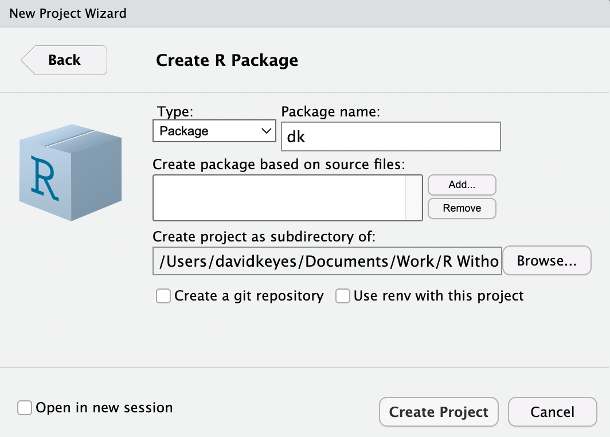Click the Remove button for source files
Image resolution: width=610 pixels, height=437 pixels.
coord(462,208)
